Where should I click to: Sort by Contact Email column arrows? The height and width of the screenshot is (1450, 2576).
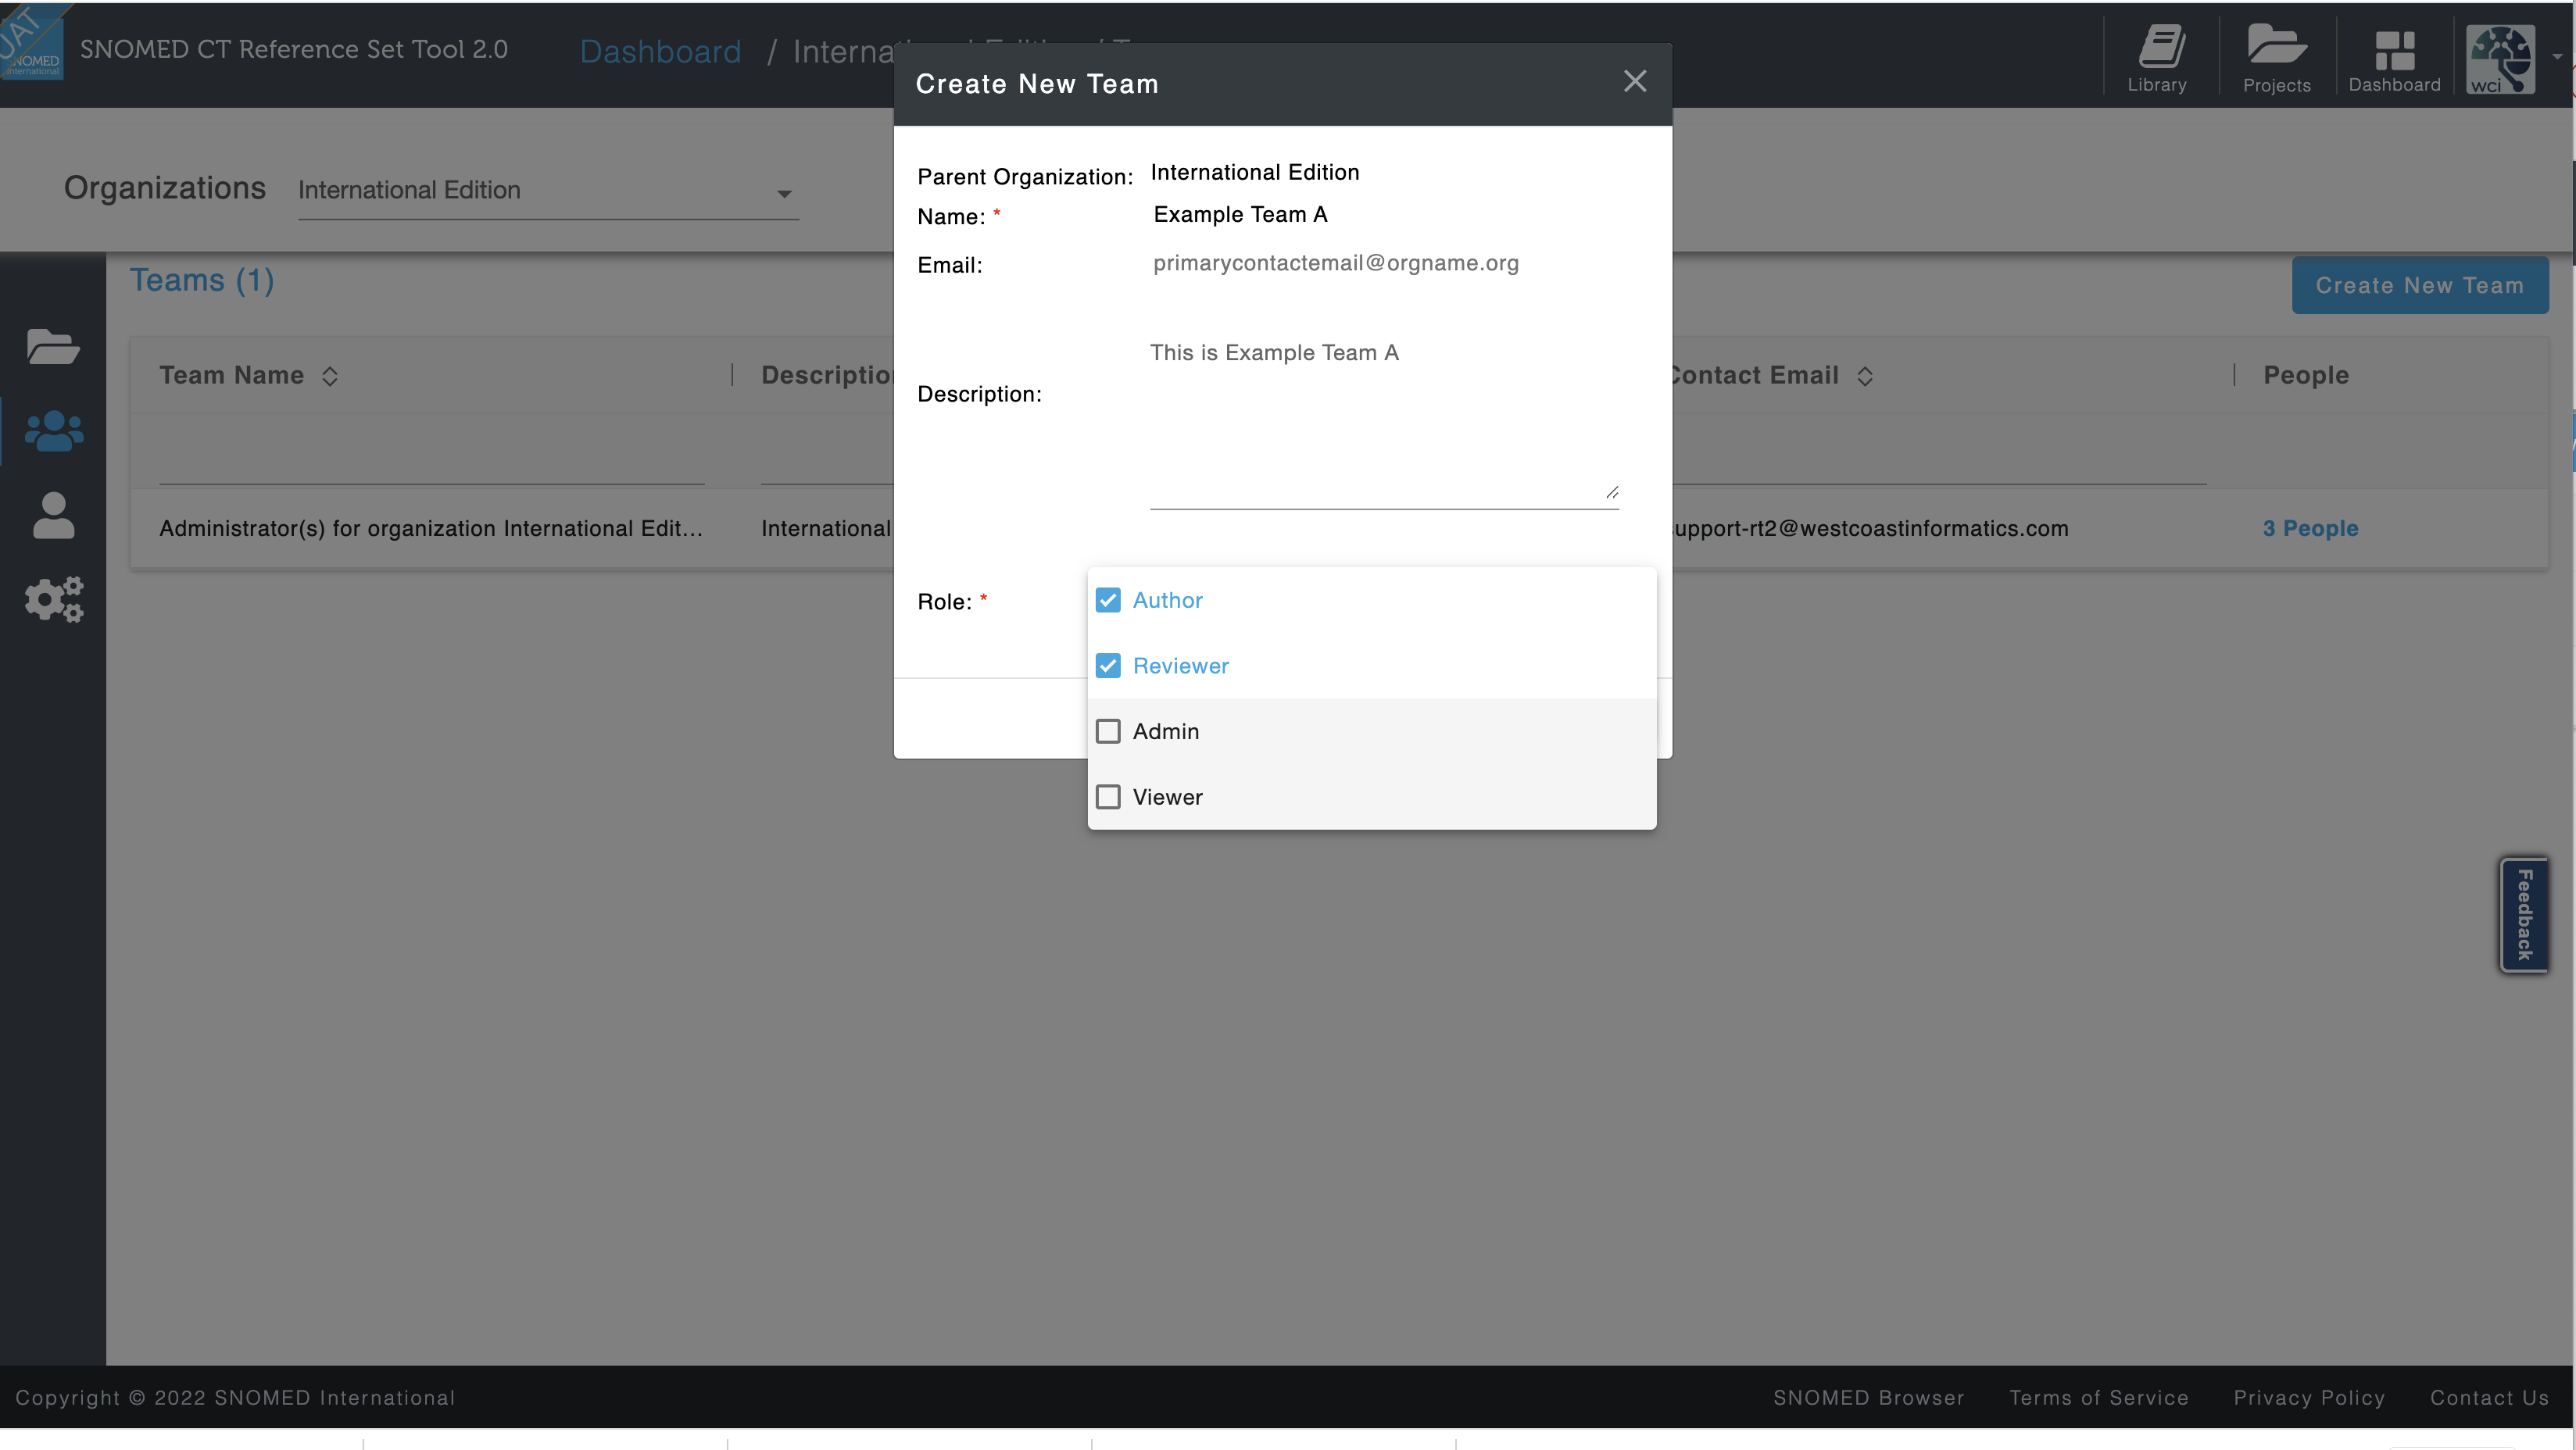coord(1865,376)
